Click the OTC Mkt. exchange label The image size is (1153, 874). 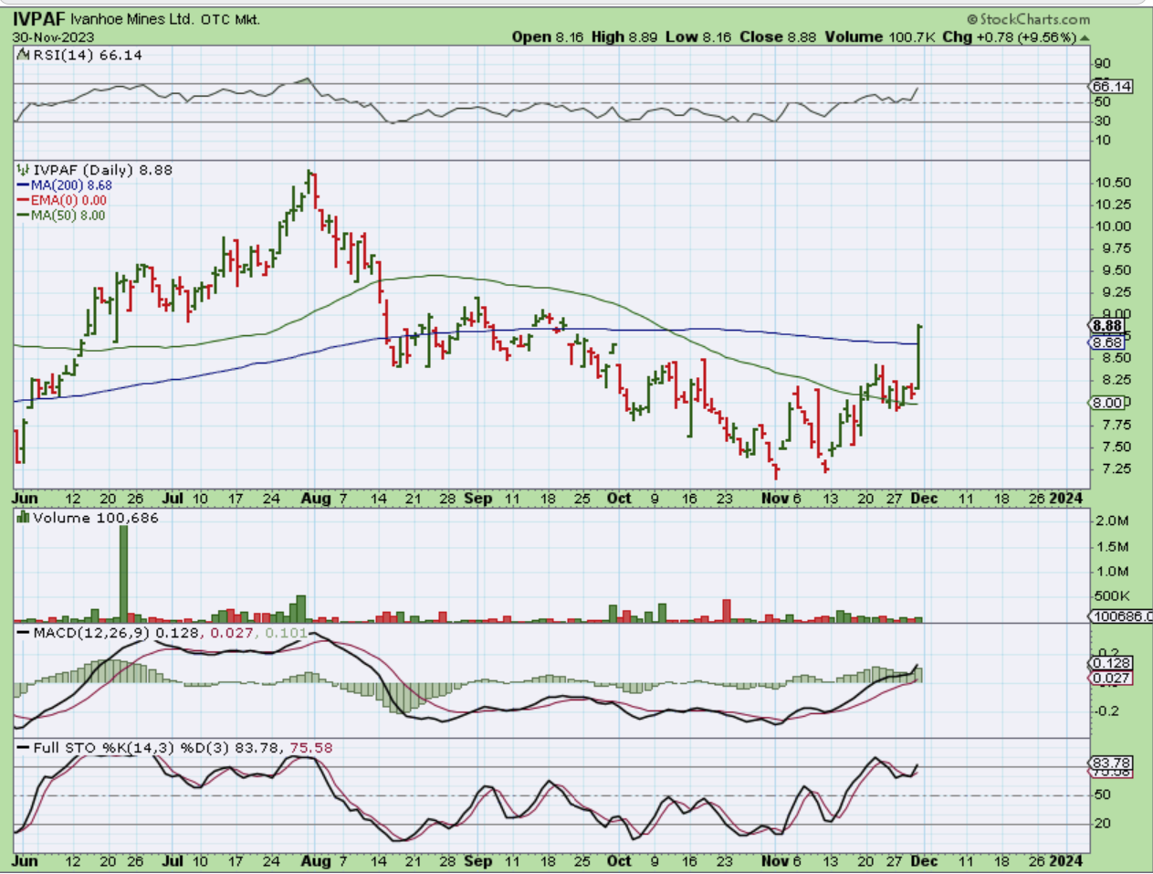pyautogui.click(x=229, y=19)
